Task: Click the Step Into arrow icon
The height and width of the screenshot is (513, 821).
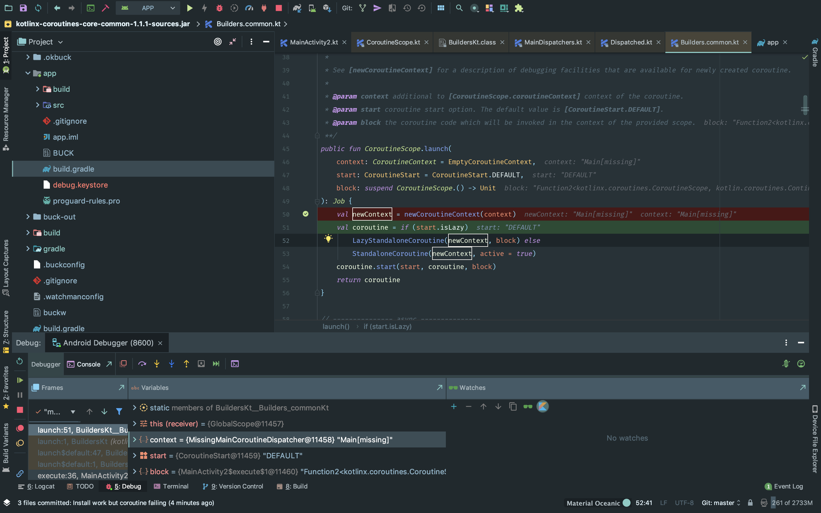Action: pos(157,364)
